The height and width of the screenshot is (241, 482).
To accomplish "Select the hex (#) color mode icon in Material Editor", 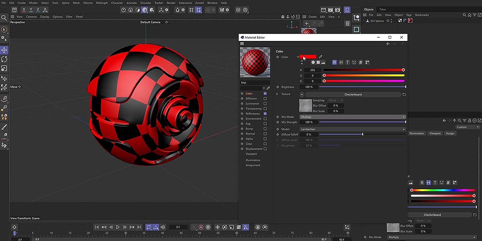I will point(361,62).
